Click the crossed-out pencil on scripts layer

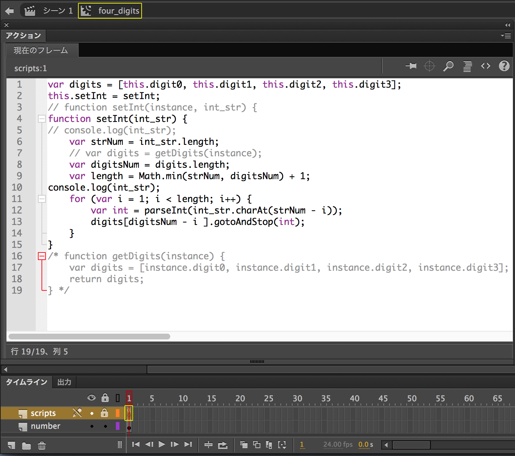[x=77, y=413]
